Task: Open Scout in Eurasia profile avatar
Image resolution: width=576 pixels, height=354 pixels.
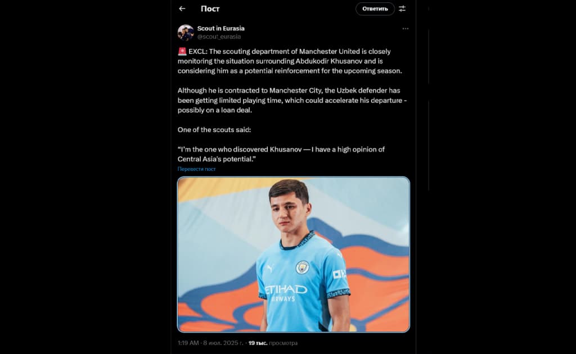Action: click(x=186, y=32)
